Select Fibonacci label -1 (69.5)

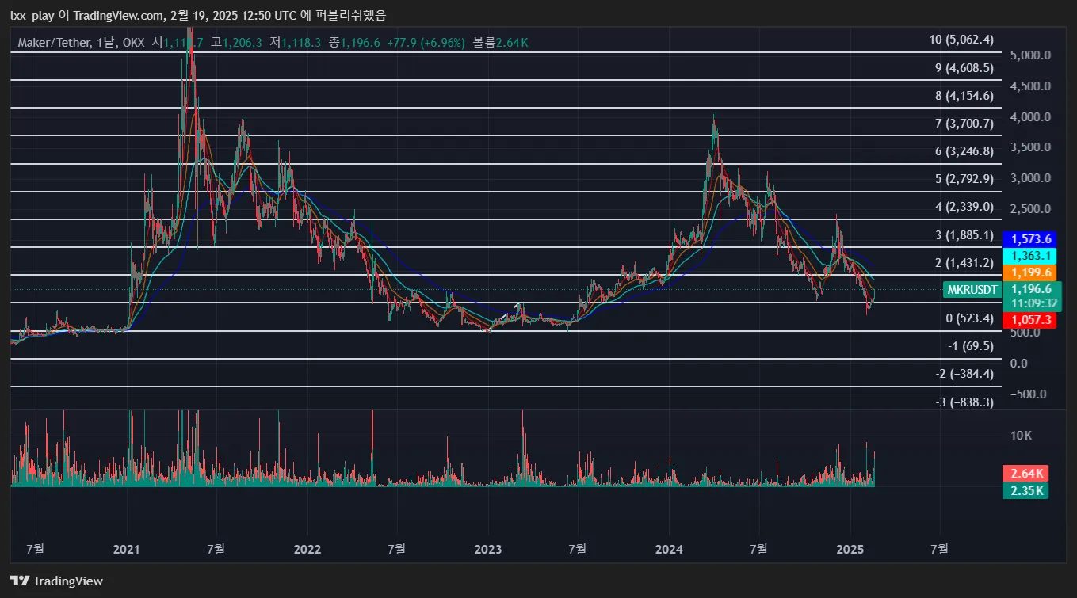click(971, 346)
